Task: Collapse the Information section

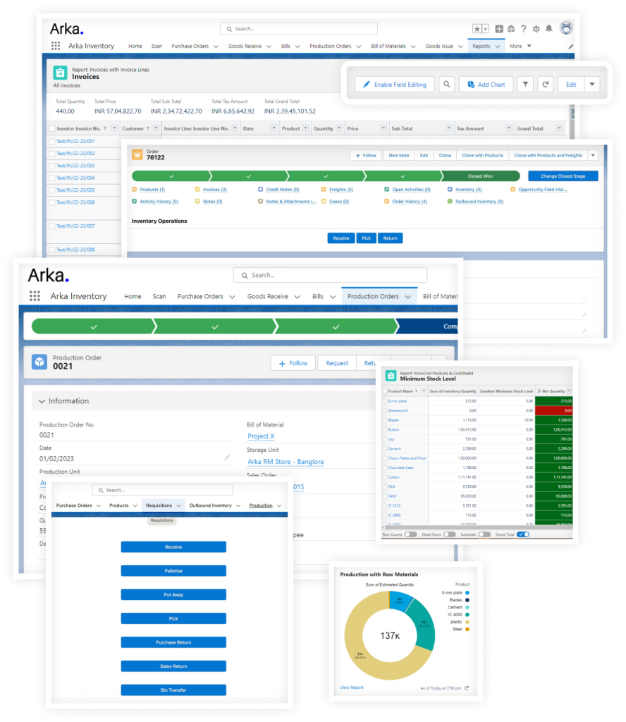Action: [42, 401]
